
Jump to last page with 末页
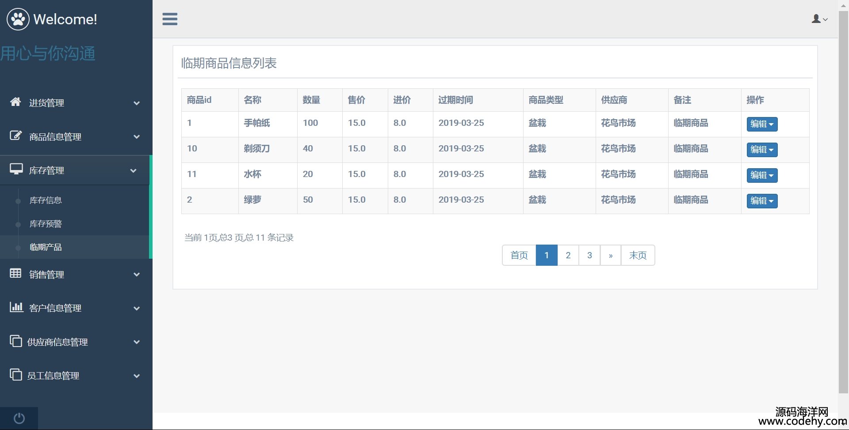coord(638,255)
